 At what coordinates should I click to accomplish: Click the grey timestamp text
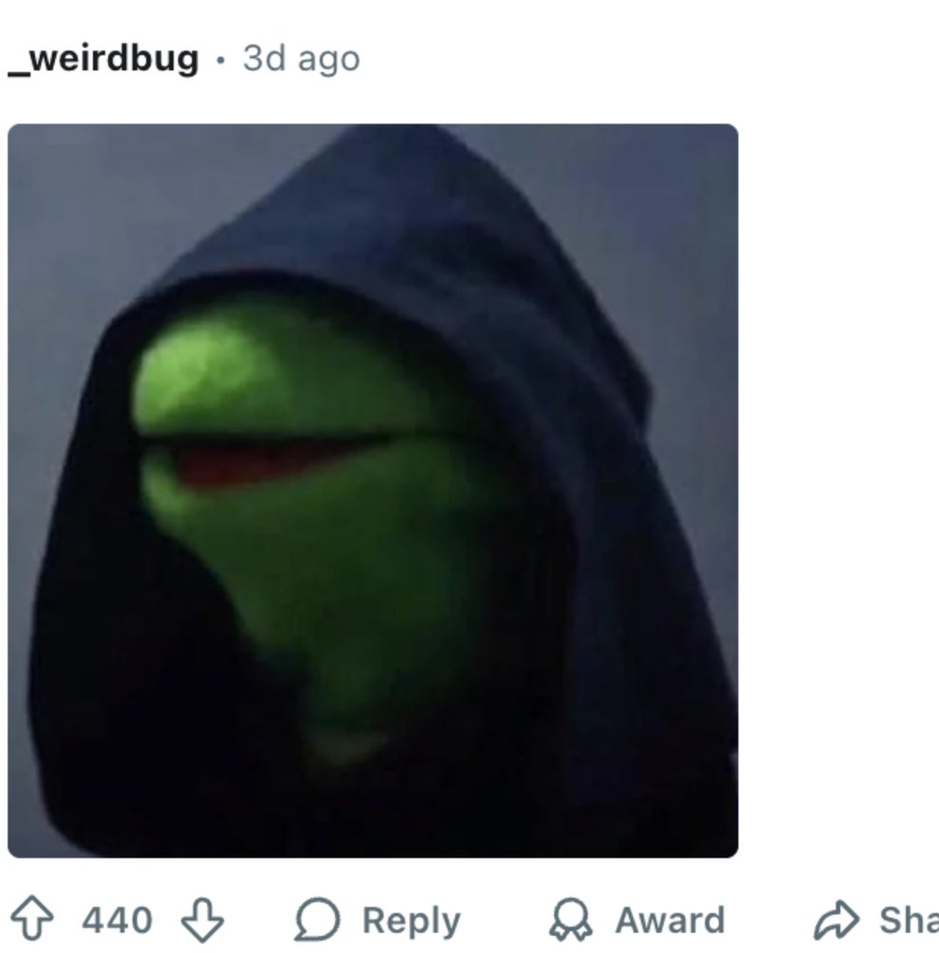302,59
